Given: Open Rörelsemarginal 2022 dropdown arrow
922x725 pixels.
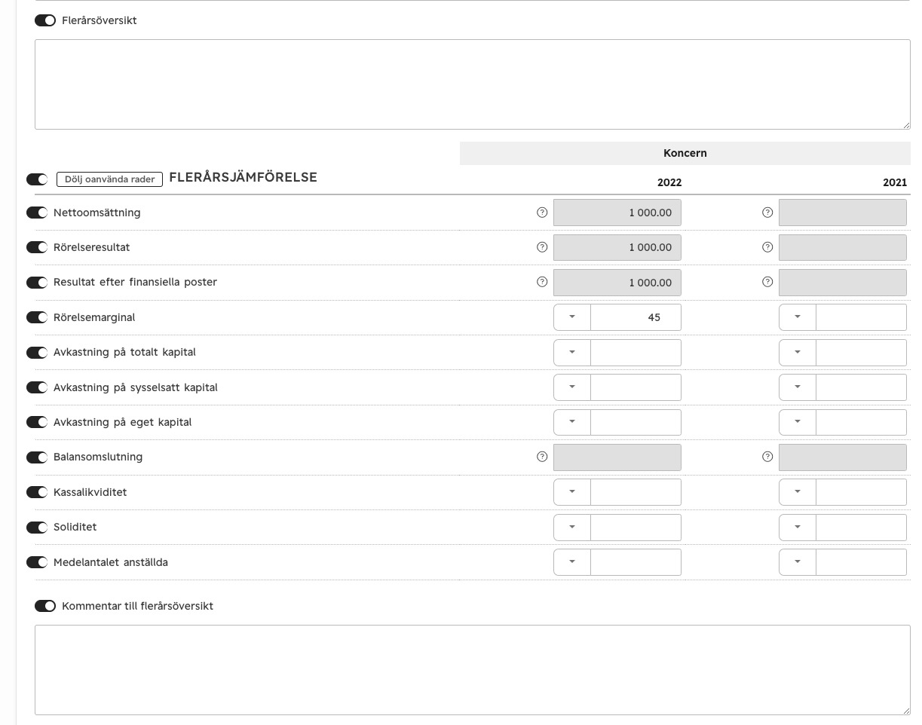Looking at the screenshot, I should pos(572,317).
